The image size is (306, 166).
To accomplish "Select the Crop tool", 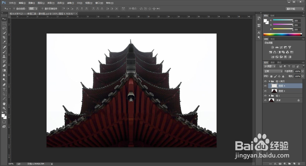I will click(x=4, y=37).
